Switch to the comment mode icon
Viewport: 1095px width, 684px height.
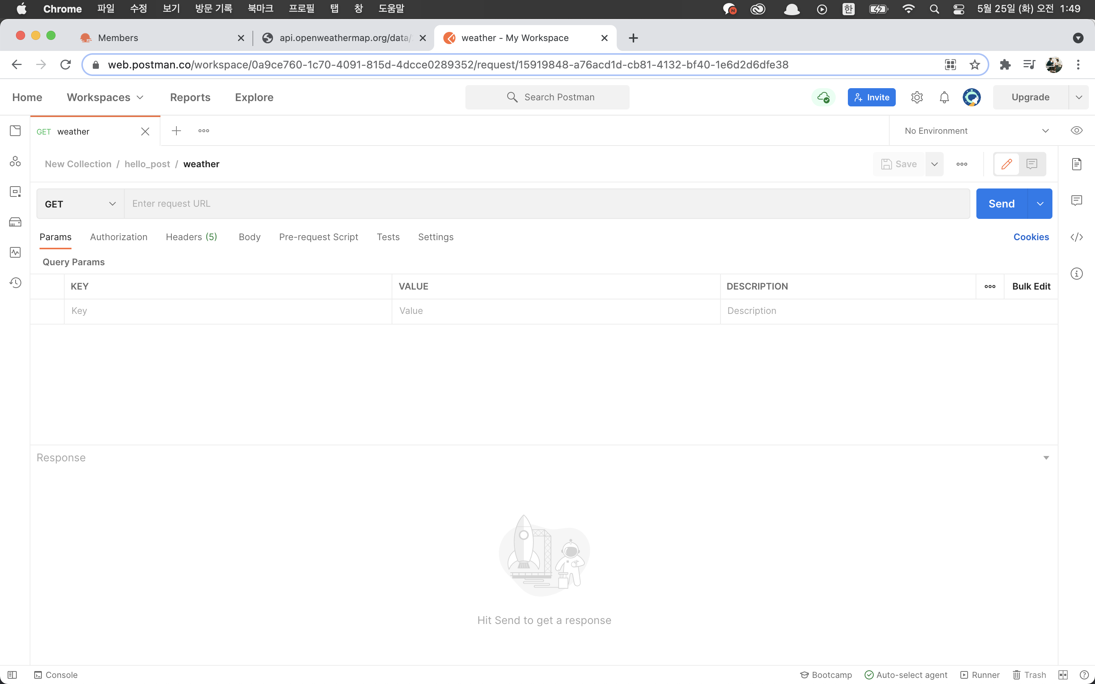[1032, 164]
